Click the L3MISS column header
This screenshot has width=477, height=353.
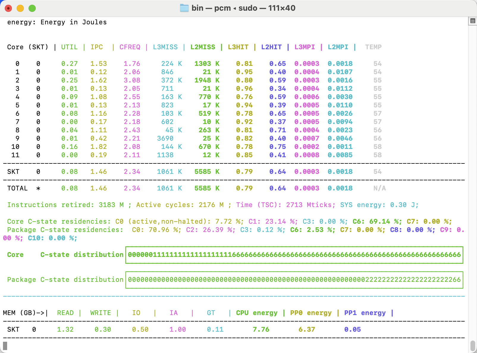[x=165, y=47]
